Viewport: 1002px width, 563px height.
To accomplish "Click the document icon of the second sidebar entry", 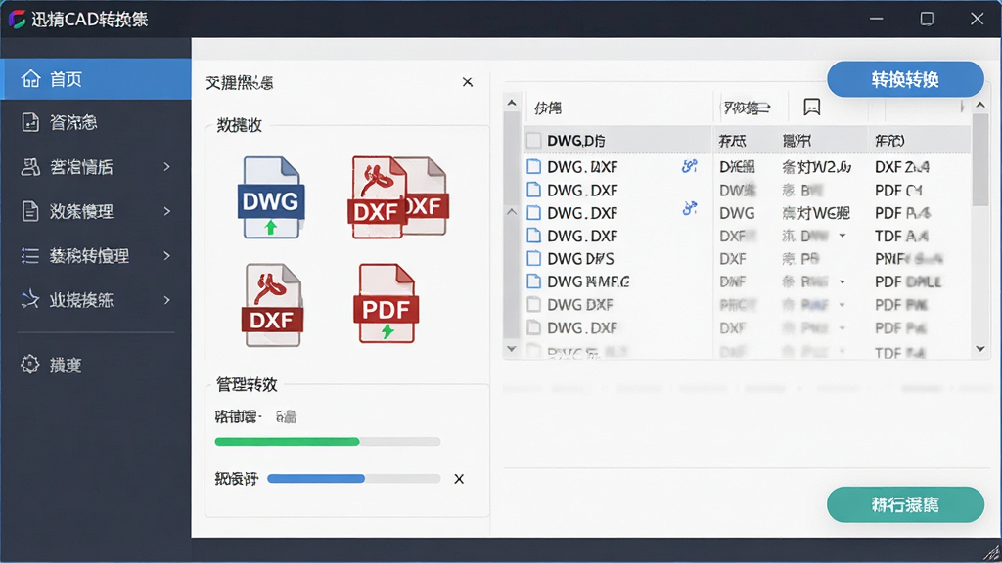I will [30, 122].
